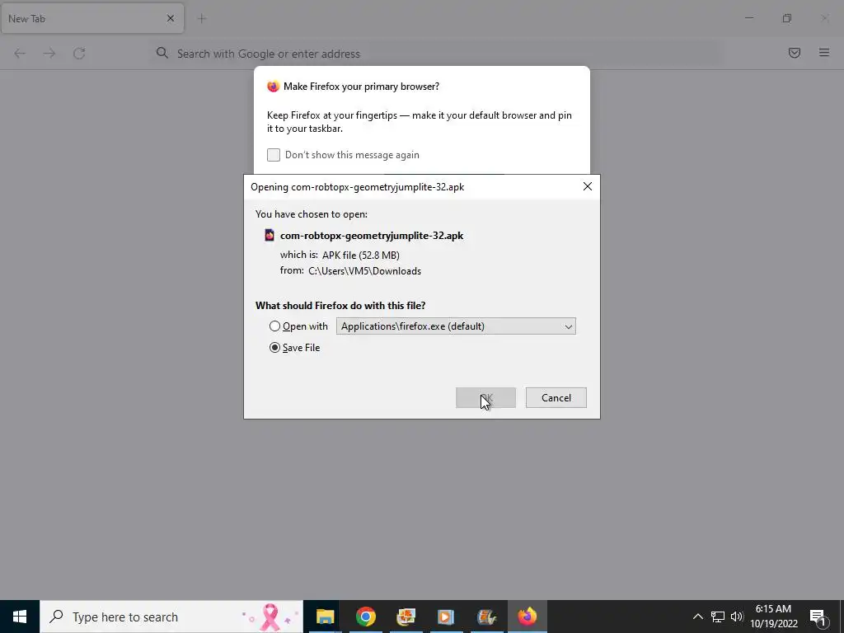The height and width of the screenshot is (633, 844).
Task: Show hidden system tray icons
Action: click(x=697, y=617)
